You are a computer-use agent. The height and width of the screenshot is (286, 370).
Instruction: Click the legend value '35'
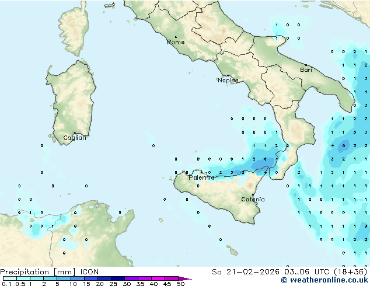[140, 284]
